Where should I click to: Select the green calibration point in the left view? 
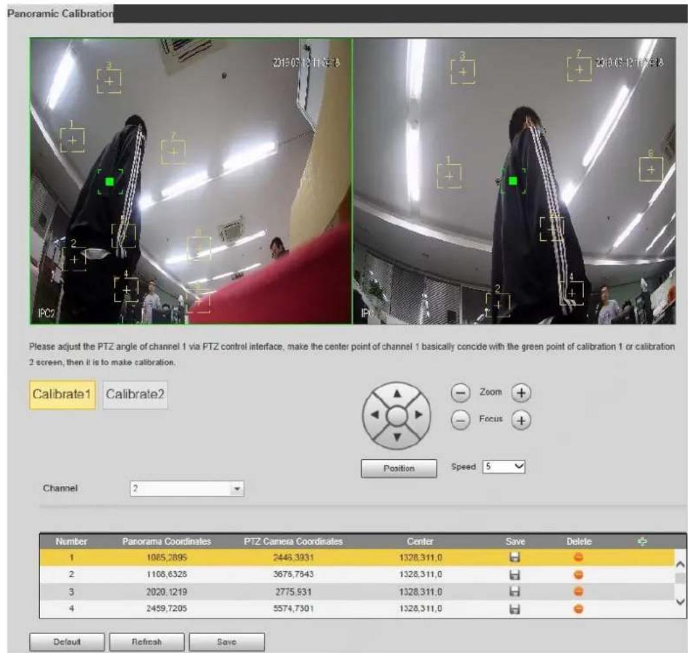110,181
